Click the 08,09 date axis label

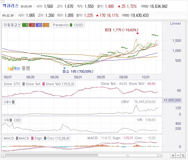coord(54,77)
